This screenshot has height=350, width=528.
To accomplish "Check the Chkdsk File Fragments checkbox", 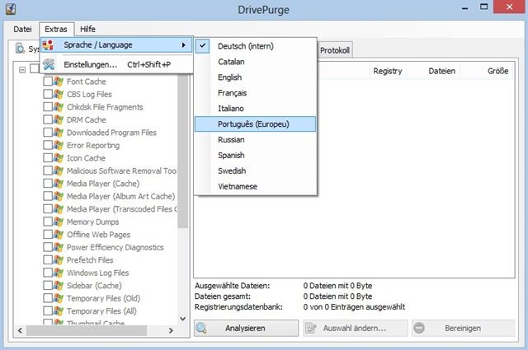I will point(48,106).
